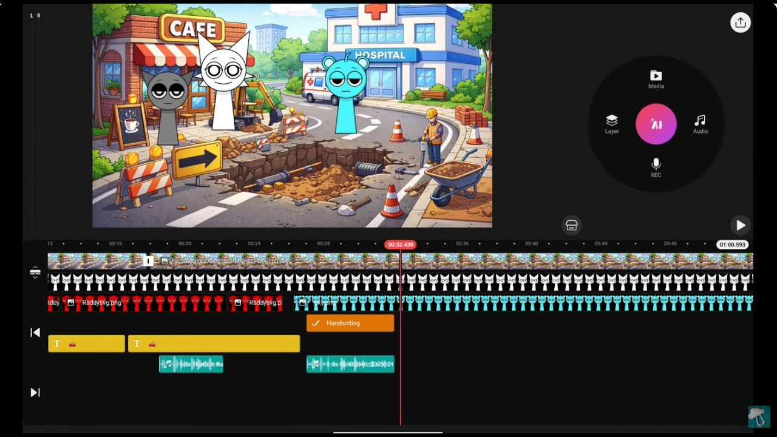Screen dimensions: 777x437
Task: Tap the pink AI button
Action: coord(656,124)
